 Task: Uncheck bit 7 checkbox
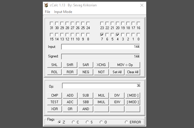tap(102, 35)
